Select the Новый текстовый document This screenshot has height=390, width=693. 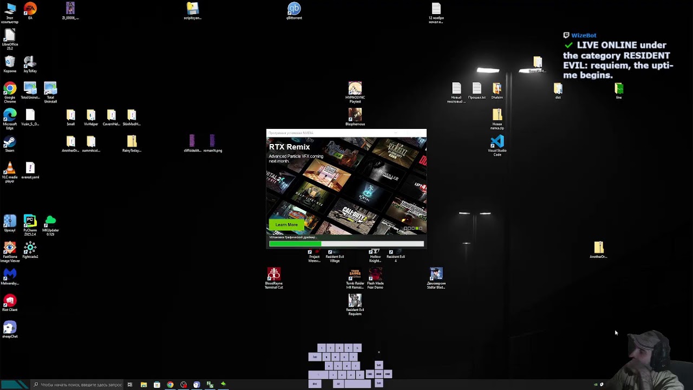(x=456, y=93)
